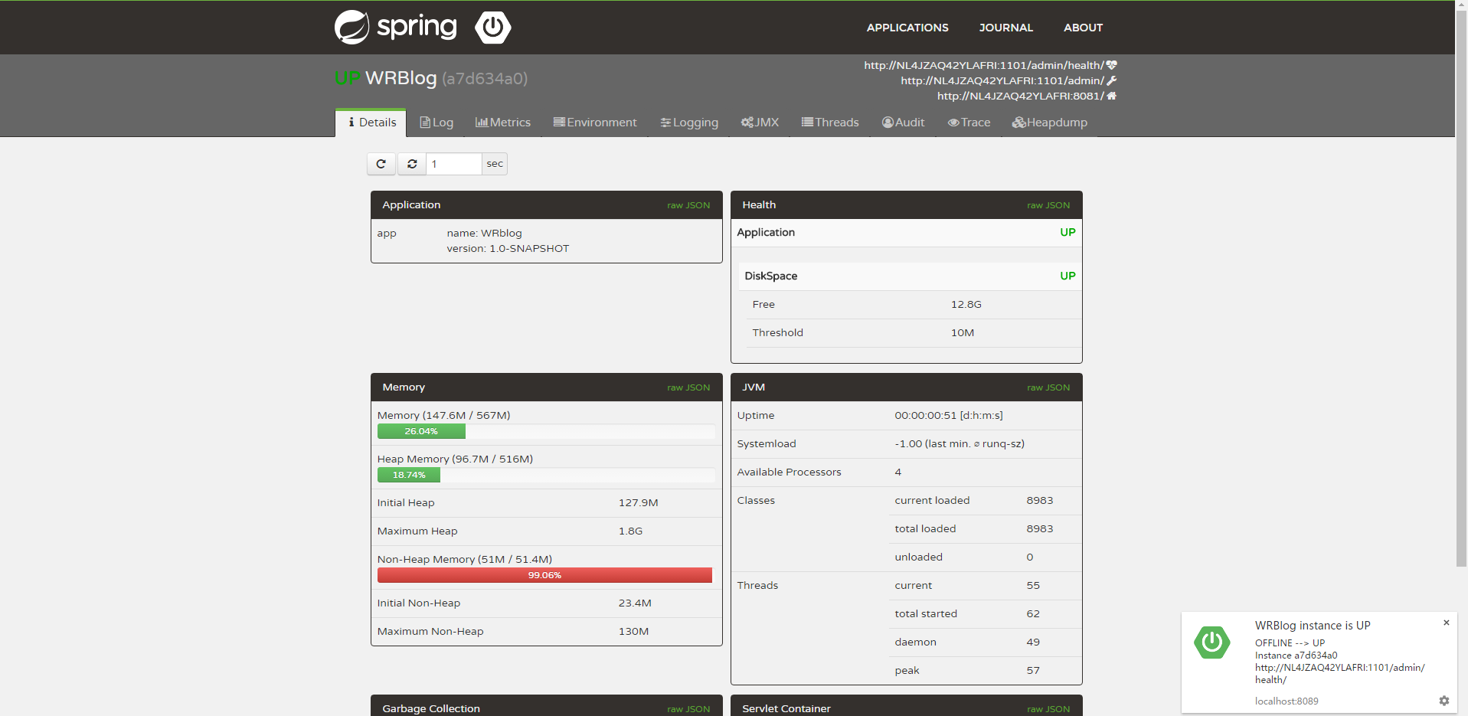Screen dimensions: 1468x716
Task: Select the Details tab
Action: (x=371, y=123)
